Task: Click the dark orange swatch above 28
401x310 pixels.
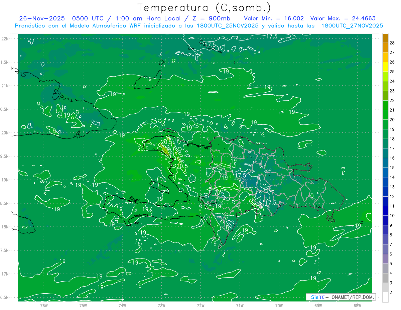Action: (385, 38)
